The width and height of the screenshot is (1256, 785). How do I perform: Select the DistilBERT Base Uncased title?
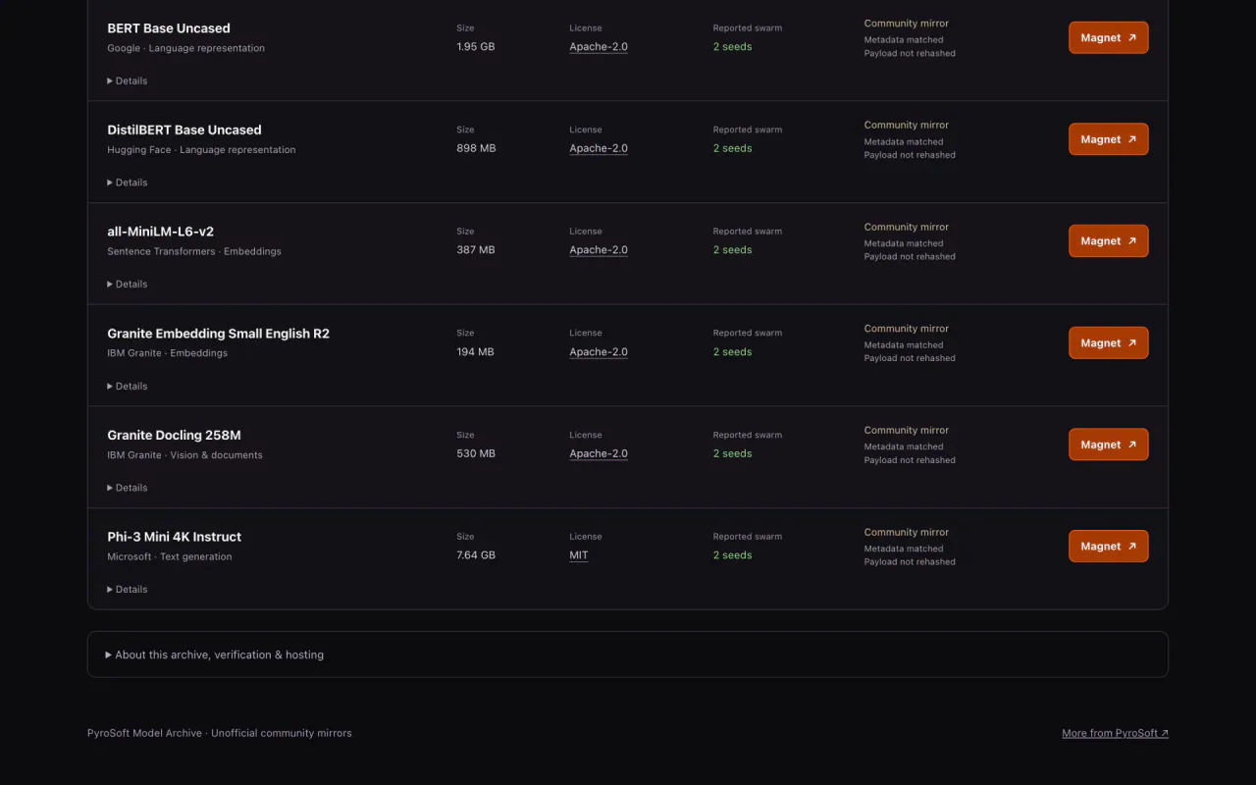pyautogui.click(x=184, y=130)
